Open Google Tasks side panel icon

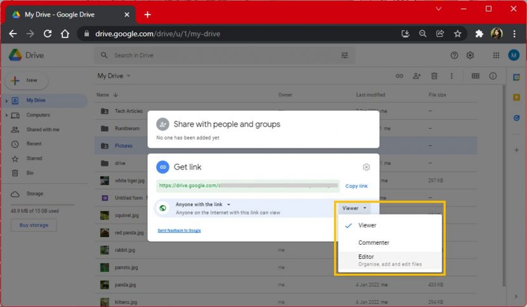pyautogui.click(x=517, y=118)
